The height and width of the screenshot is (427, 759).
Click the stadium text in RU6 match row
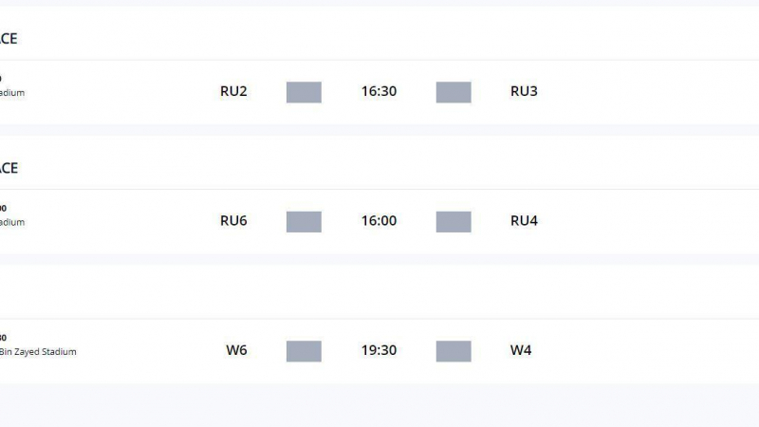coord(12,222)
